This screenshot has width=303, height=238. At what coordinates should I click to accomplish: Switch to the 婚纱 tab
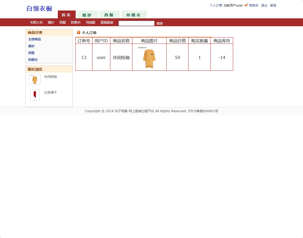point(87,15)
